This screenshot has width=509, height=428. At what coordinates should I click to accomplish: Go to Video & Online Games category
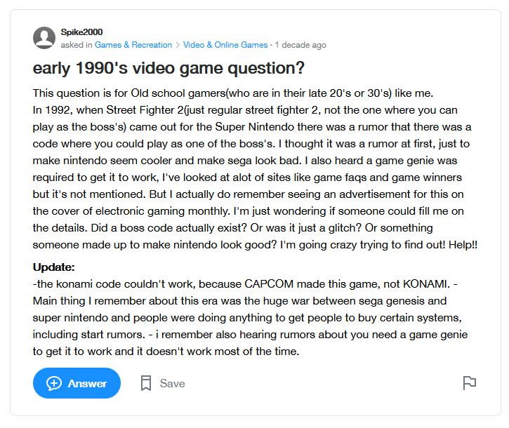225,45
